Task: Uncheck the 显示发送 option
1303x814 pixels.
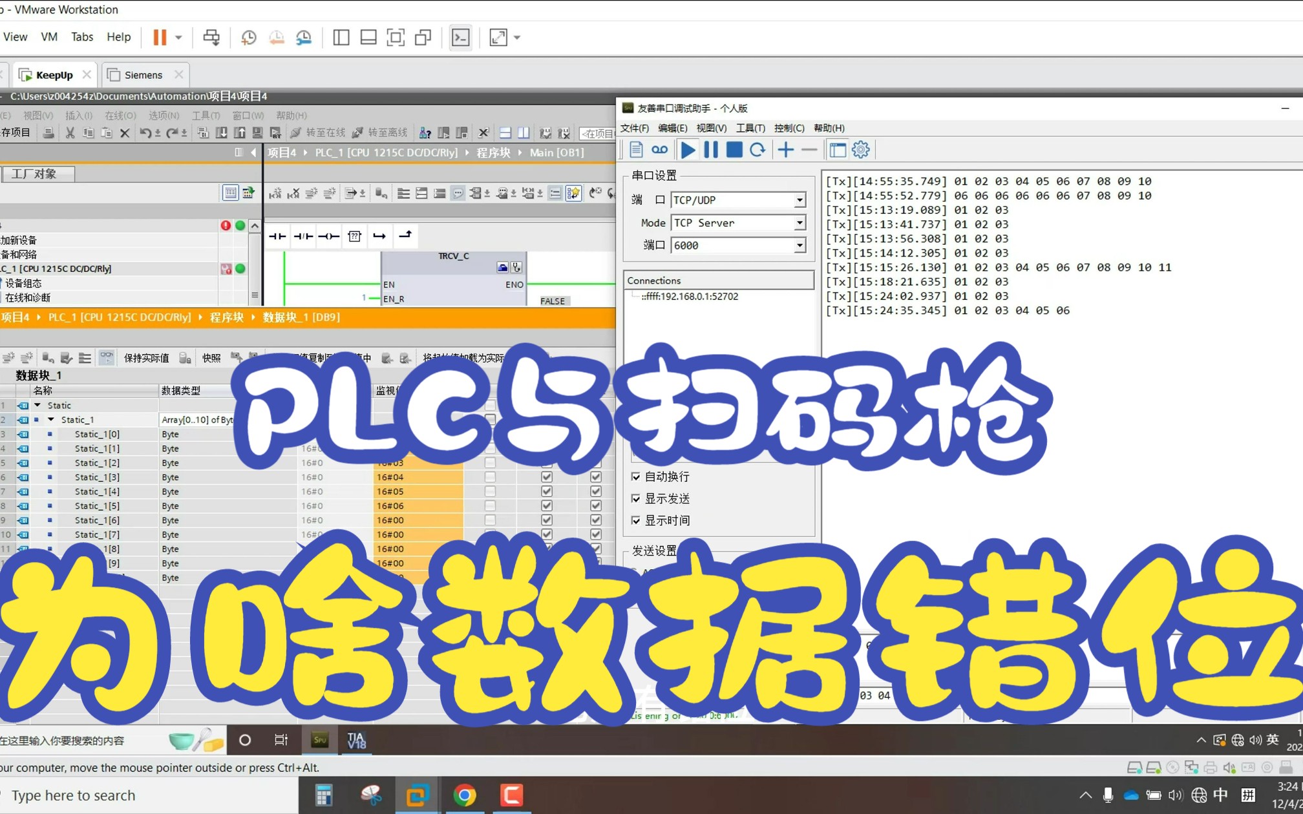Action: (x=636, y=499)
